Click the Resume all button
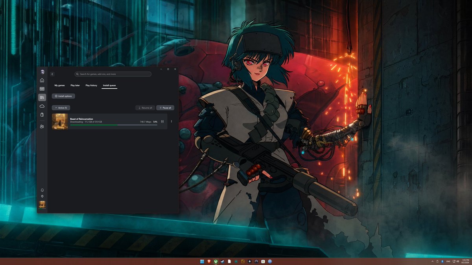Screen dimensions: 472x265 click(x=145, y=108)
